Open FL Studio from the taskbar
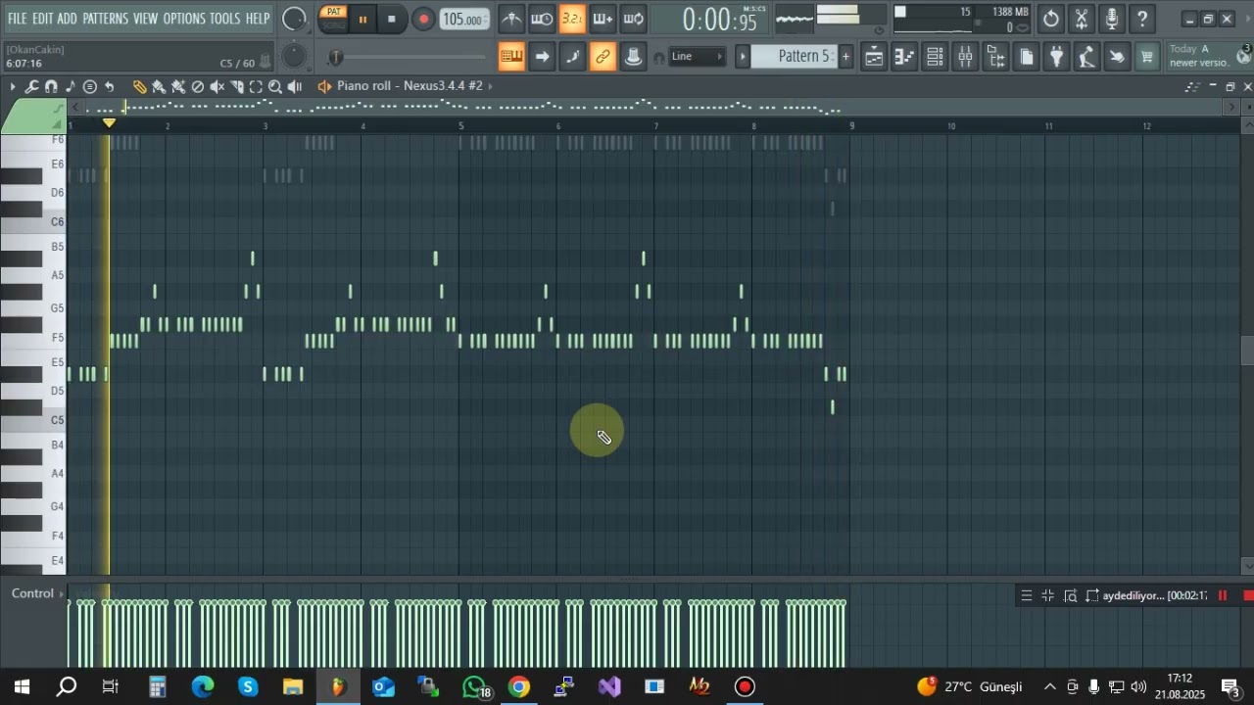 [338, 686]
